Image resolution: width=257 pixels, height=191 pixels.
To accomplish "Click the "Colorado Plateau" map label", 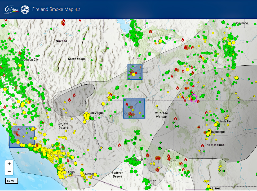I will tap(161, 115).
